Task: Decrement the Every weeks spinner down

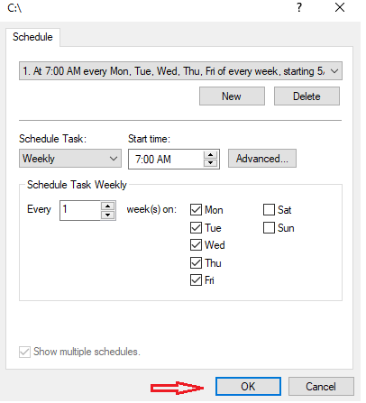Action: (108, 215)
